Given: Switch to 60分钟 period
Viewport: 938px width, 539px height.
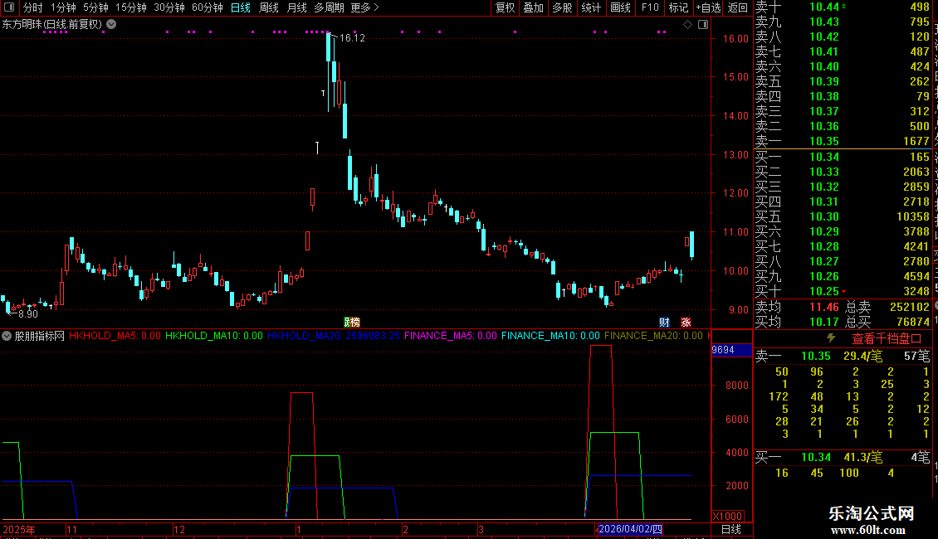Looking at the screenshot, I should (x=208, y=7).
